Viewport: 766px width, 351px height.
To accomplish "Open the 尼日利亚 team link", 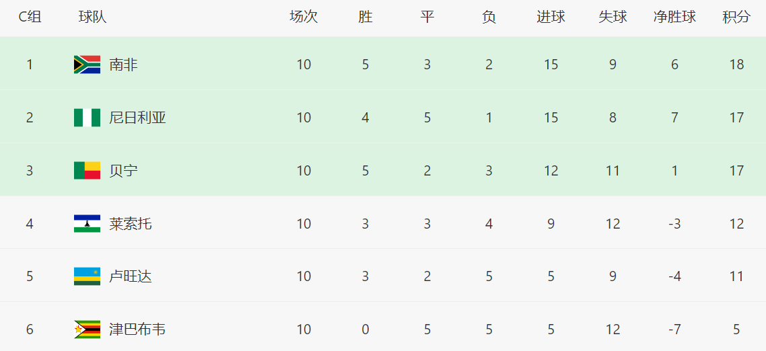I will [137, 118].
